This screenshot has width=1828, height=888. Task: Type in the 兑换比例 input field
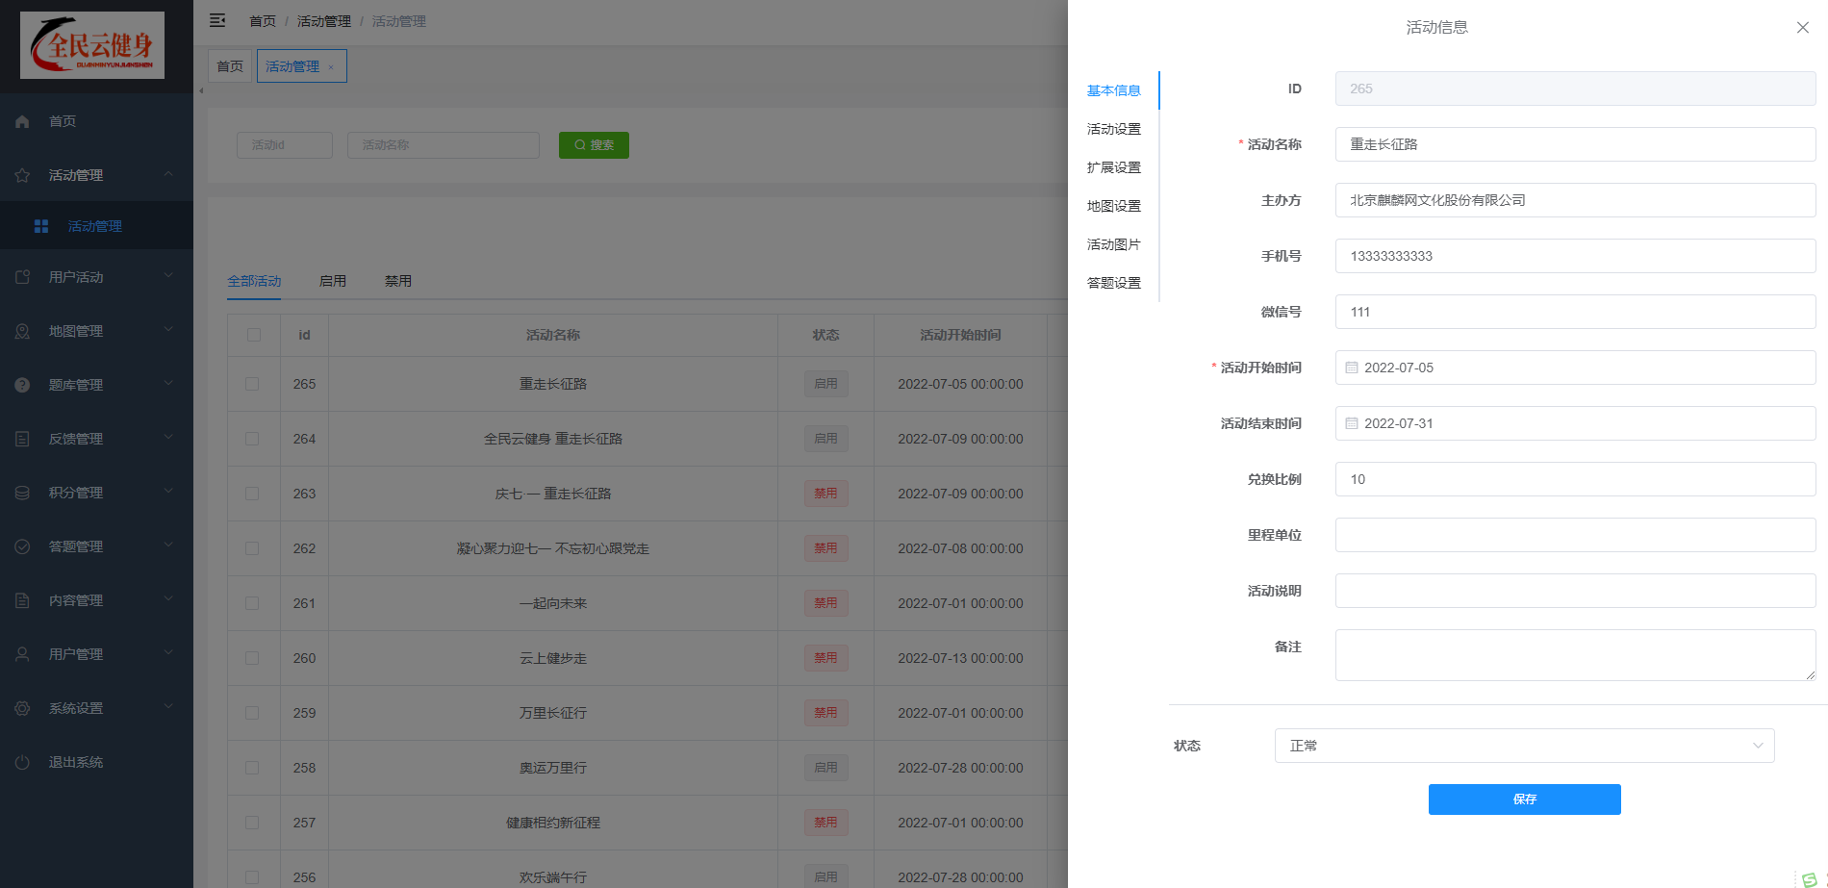[1574, 478]
